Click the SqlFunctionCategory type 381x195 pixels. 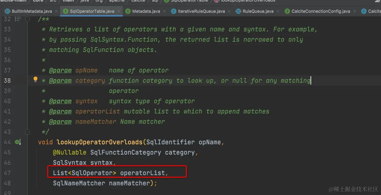coord(126,152)
